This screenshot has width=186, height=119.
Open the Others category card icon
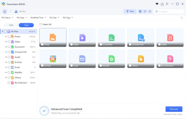tap(141, 59)
